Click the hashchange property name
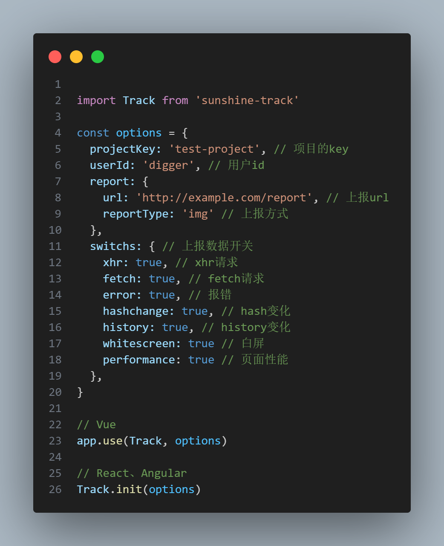 (136, 311)
